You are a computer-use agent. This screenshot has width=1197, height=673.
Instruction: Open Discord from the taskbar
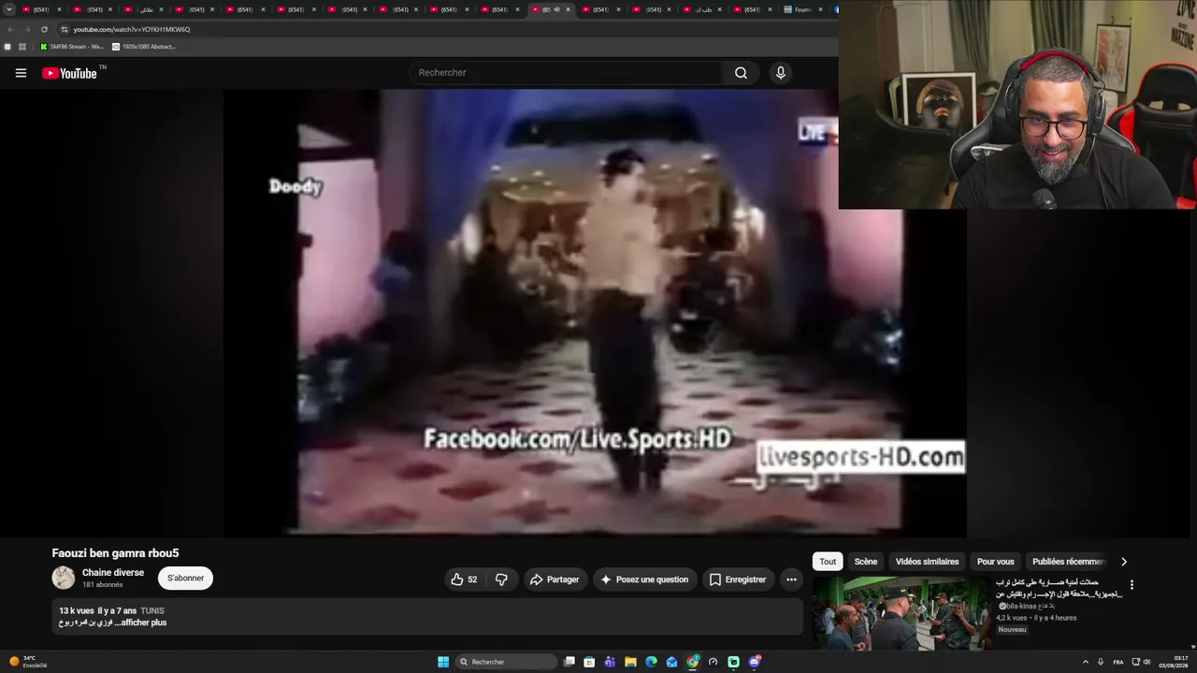coord(754,662)
